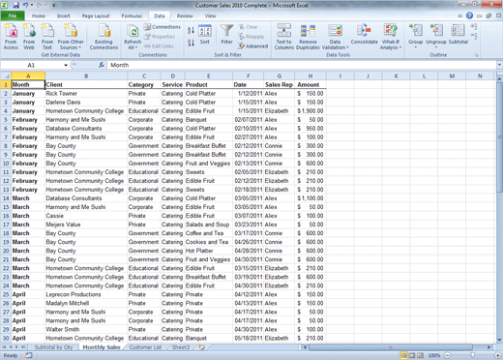The image size is (503, 360).
Task: Switch to the Customer List sheet tab
Action: point(145,347)
